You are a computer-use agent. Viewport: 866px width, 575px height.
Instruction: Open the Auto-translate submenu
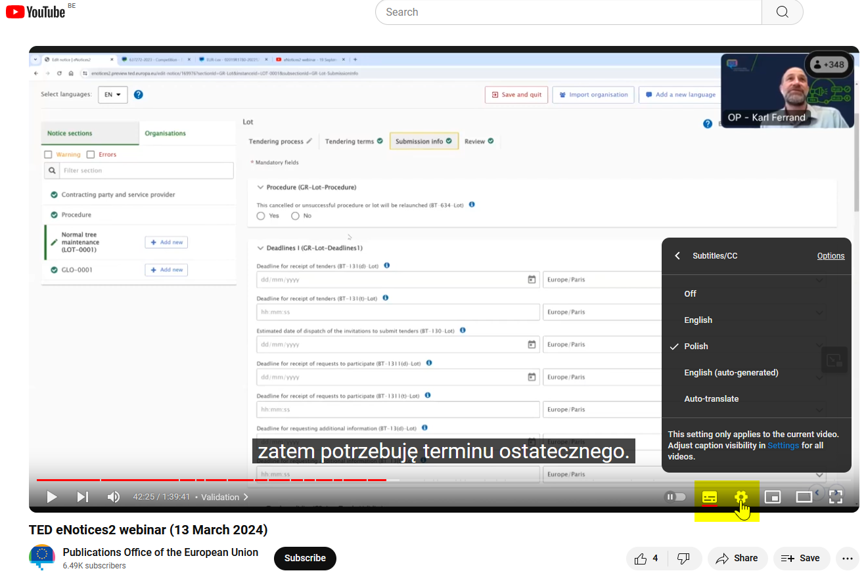(x=711, y=399)
